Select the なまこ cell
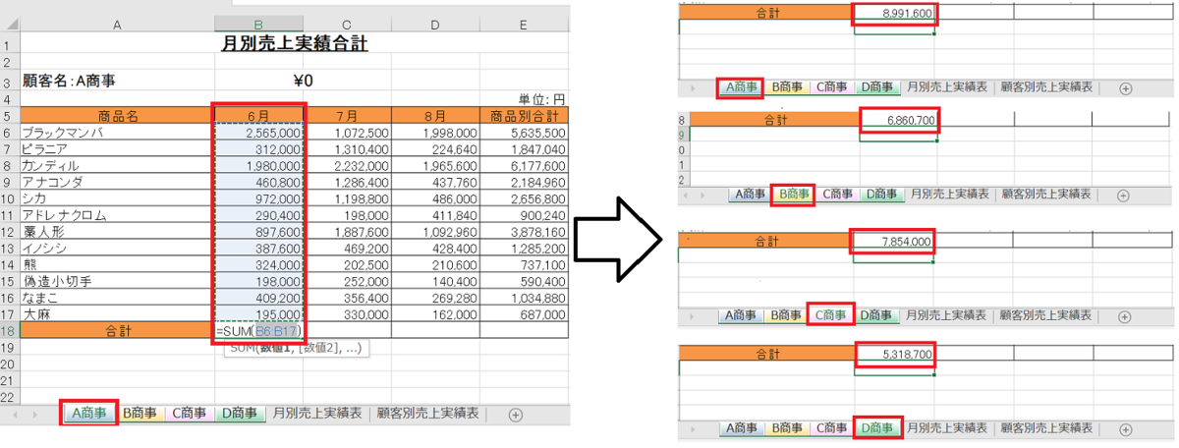Viewport: 1179px width, 448px height. 117,299
